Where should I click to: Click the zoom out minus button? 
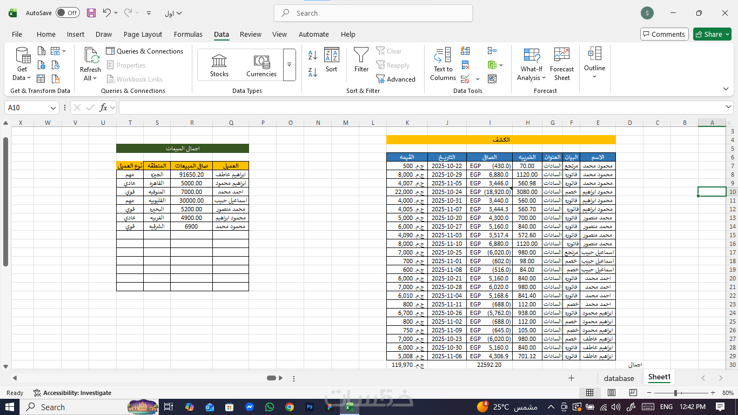click(648, 393)
